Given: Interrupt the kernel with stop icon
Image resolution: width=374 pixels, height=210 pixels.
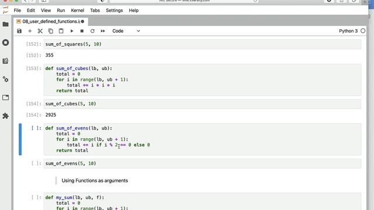Looking at the screenshot, I should click(82, 31).
